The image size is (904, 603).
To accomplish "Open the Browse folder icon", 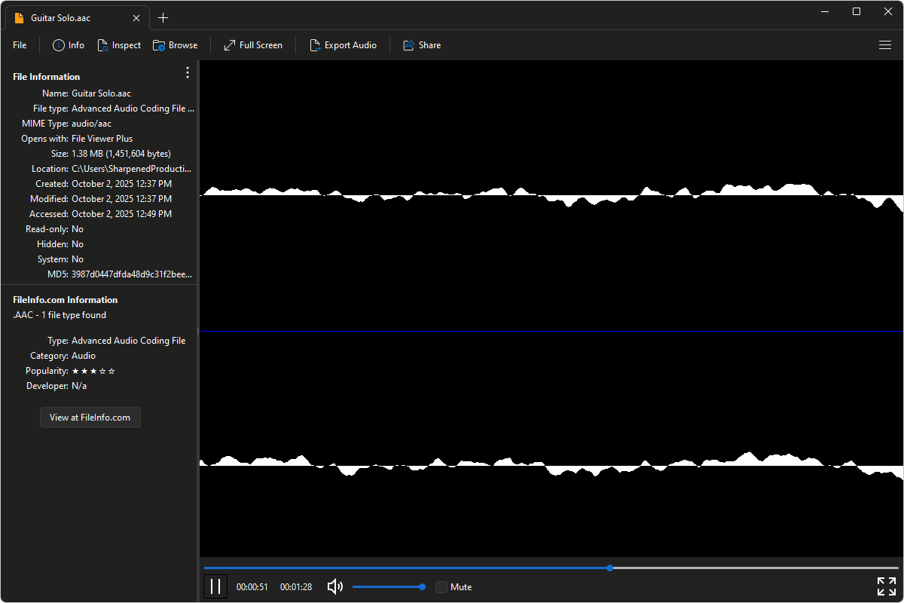I will tap(159, 45).
